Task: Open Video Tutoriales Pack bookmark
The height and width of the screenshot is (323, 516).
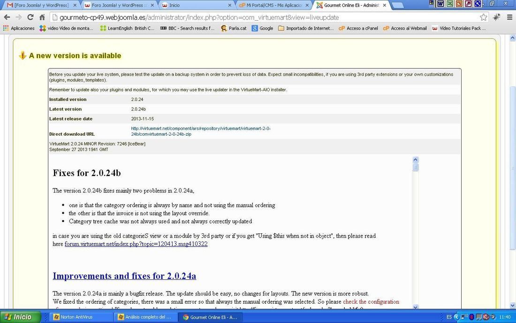Action: [459, 28]
